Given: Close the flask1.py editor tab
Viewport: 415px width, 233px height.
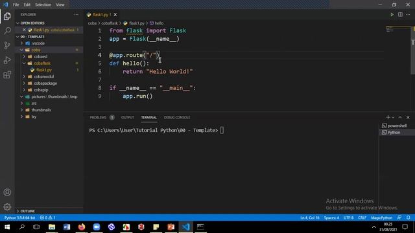Looking at the screenshot, I should click(115, 15).
